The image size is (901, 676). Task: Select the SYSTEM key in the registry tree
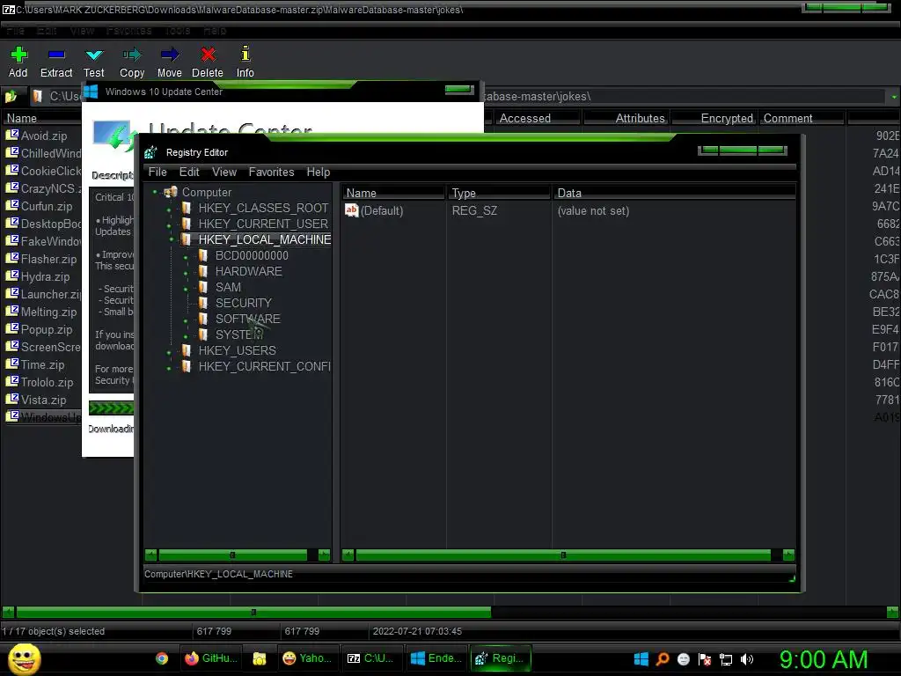[239, 334]
